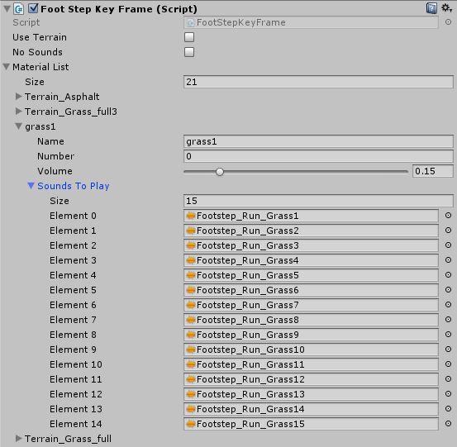This screenshot has width=457, height=447.
Task: Select the Footstep_Run_Grass6 clip field
Action: [x=311, y=290]
